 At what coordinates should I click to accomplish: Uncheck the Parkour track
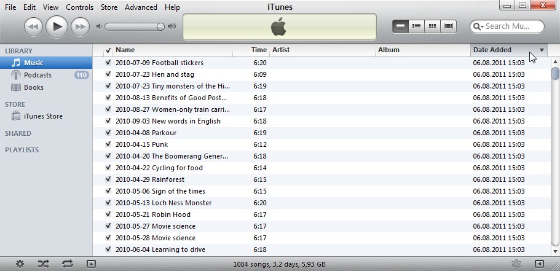(108, 133)
